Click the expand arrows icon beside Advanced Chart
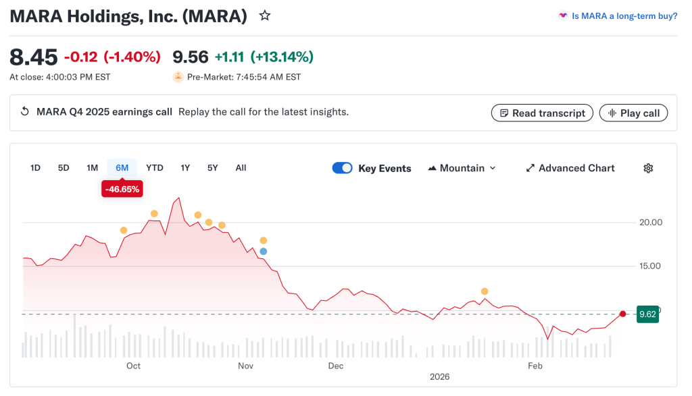Viewport: 692px width, 396px height. (x=530, y=168)
